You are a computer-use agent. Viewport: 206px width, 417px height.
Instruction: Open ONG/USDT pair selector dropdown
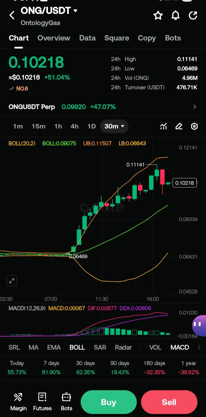(49, 11)
